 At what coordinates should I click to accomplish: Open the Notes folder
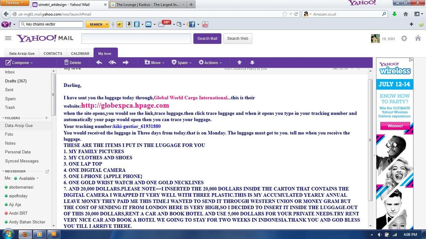(x=10, y=143)
